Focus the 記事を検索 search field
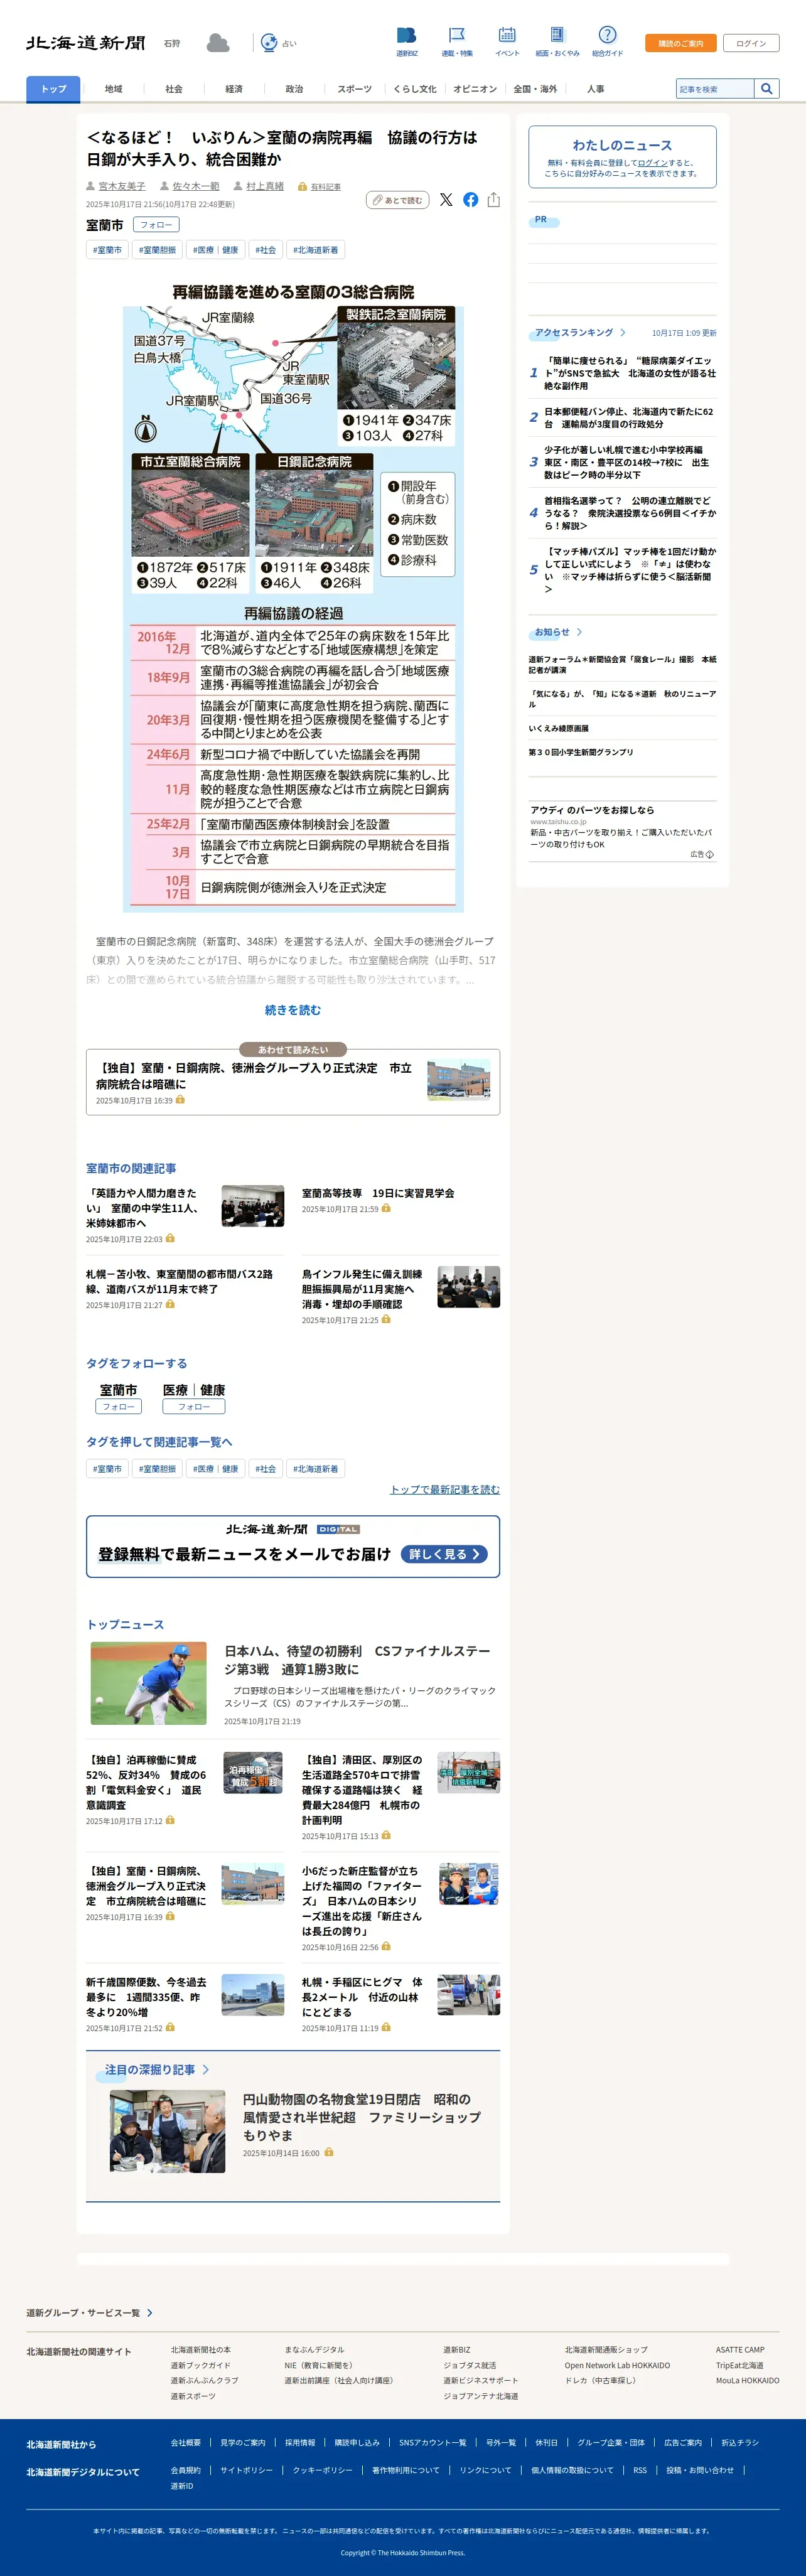This screenshot has height=2576, width=806. (715, 89)
